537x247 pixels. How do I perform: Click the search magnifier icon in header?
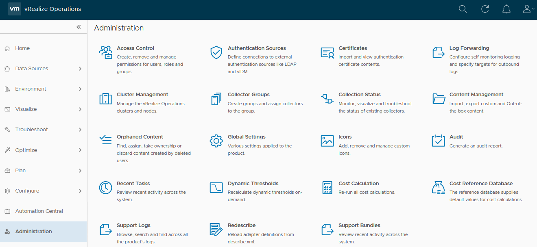pos(463,9)
